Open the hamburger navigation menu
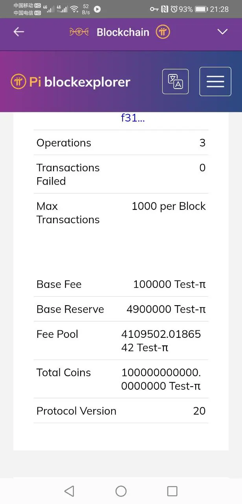The width and height of the screenshot is (242, 504). pos(215,82)
